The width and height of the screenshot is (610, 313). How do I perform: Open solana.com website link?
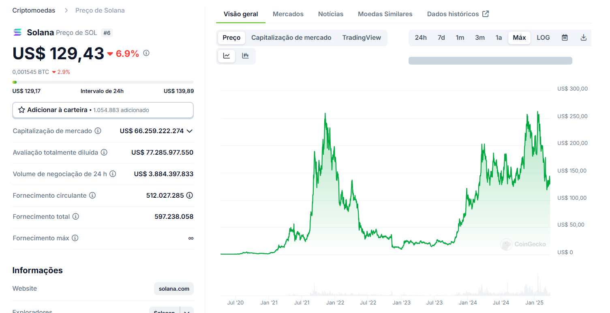tap(174, 289)
